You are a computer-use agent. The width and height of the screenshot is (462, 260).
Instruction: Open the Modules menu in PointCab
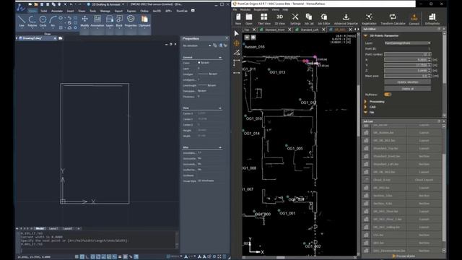(245, 9)
